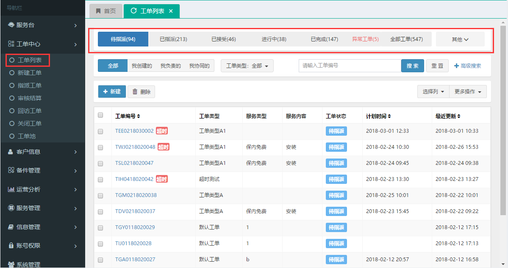
Task: Click the 服务台 headset icon
Action: (x=11, y=25)
